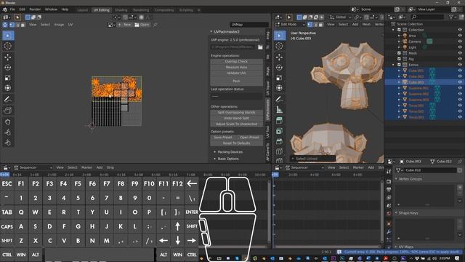Choose the Measure tool in 3D viewport

(279, 110)
